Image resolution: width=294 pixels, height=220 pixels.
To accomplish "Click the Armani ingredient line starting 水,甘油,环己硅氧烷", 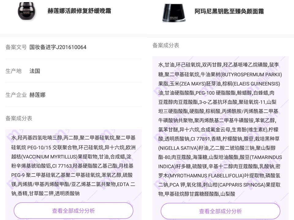I will point(219,65).
